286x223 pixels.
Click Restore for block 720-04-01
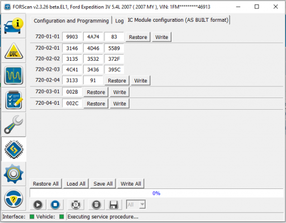click(x=96, y=104)
